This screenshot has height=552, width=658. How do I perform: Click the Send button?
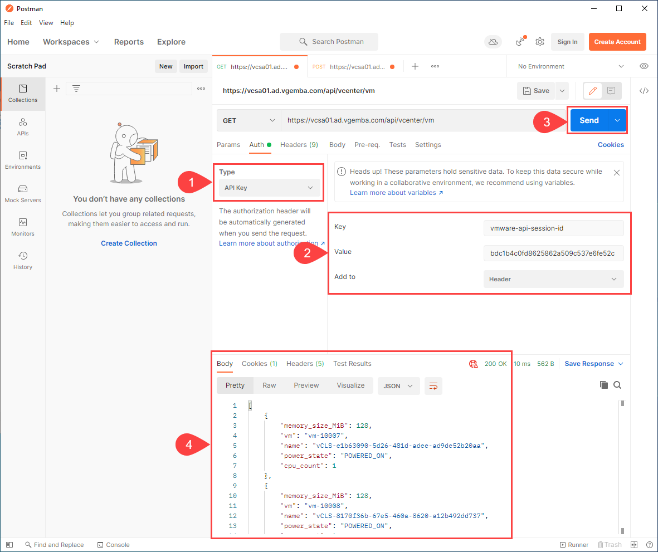pos(589,120)
